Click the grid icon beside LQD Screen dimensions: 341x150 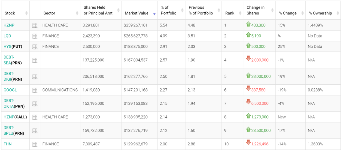[x=35, y=36]
